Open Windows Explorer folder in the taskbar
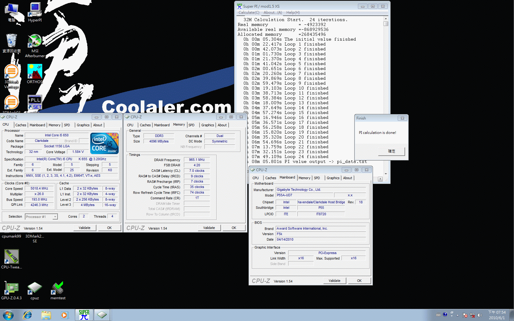514x321 pixels. 46,315
